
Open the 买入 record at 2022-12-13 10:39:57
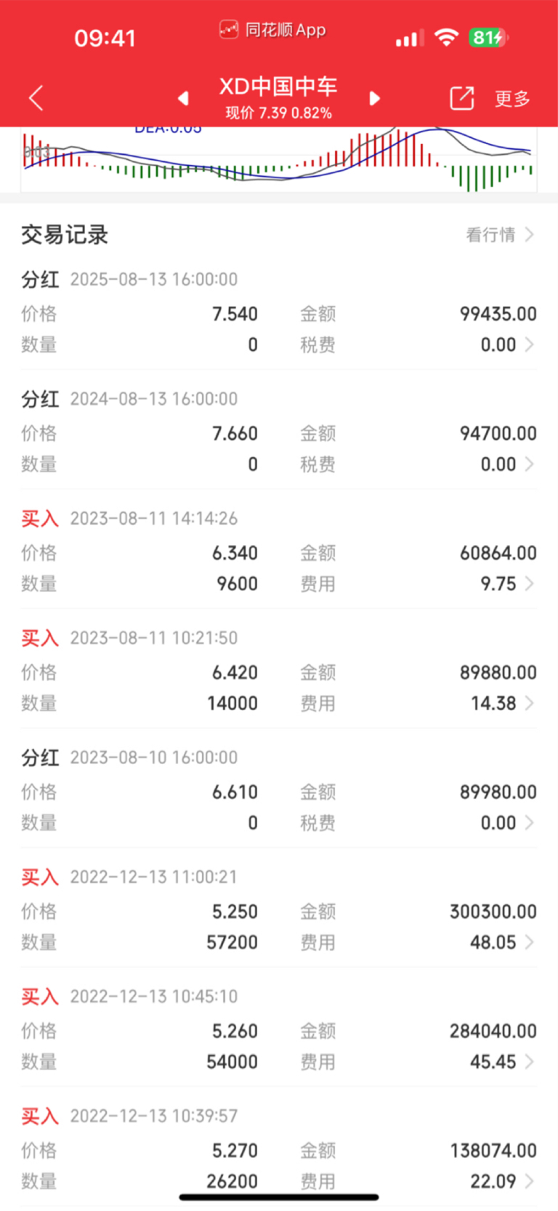(279, 1148)
